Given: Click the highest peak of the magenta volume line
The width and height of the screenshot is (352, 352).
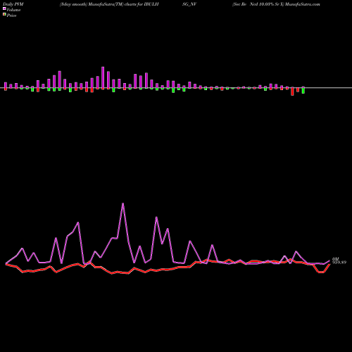Looking at the screenshot, I should tap(123, 203).
